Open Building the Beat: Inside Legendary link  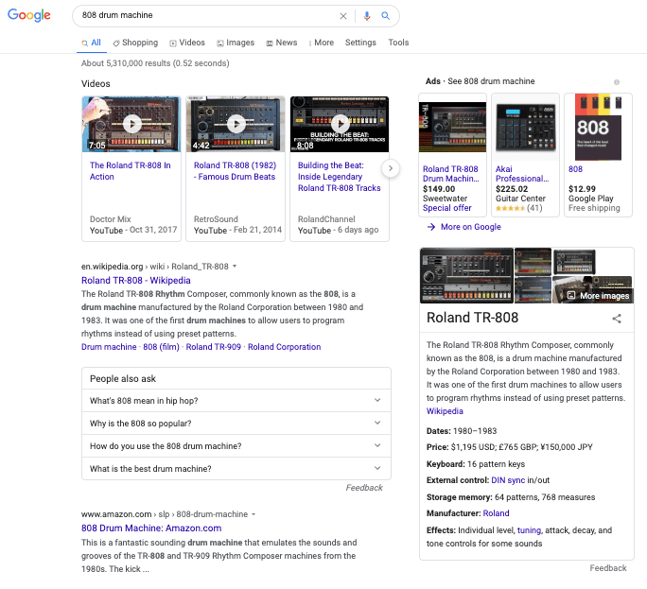[340, 177]
